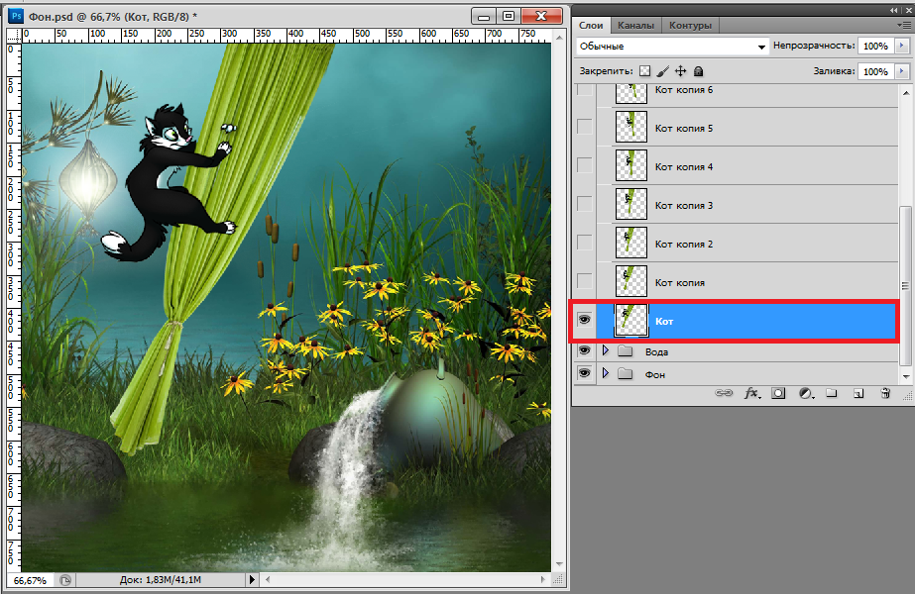Switch to the Контуры tab
915x594 pixels.
690,25
